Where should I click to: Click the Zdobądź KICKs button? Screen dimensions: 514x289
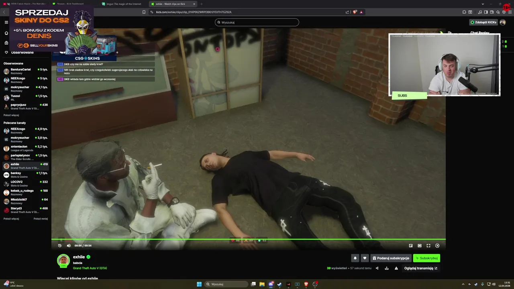click(x=483, y=22)
